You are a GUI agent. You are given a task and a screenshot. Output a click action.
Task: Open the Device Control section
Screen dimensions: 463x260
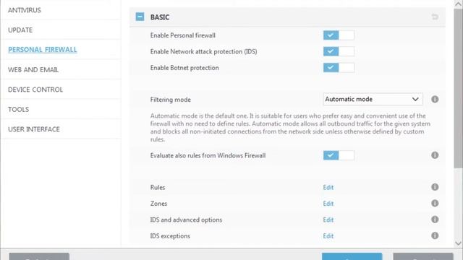coord(35,90)
